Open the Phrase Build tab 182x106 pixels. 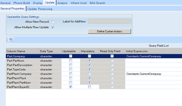click(x=22, y=3)
